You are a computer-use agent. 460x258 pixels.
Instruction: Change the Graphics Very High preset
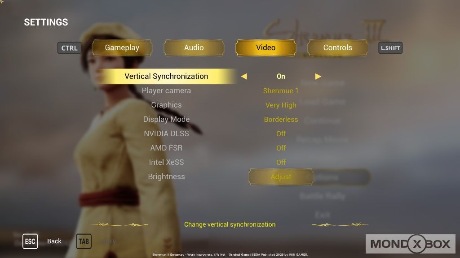click(281, 105)
